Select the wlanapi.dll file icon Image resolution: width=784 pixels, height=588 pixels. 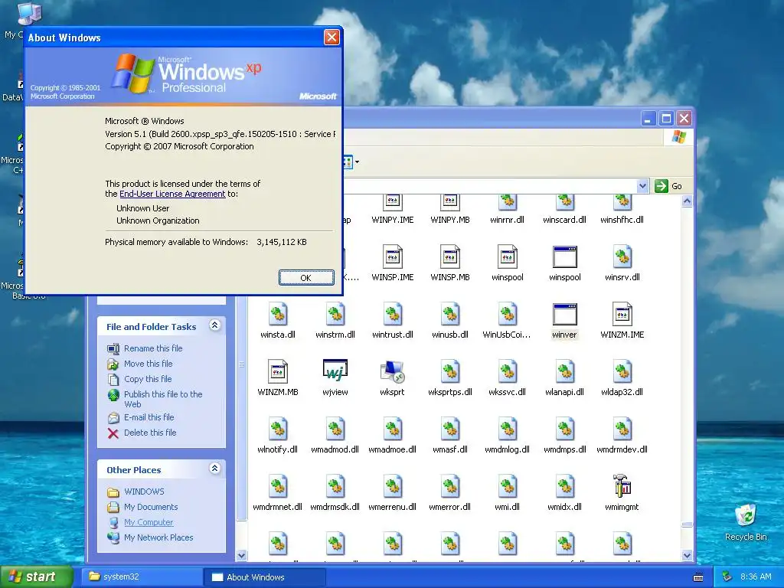(x=564, y=371)
